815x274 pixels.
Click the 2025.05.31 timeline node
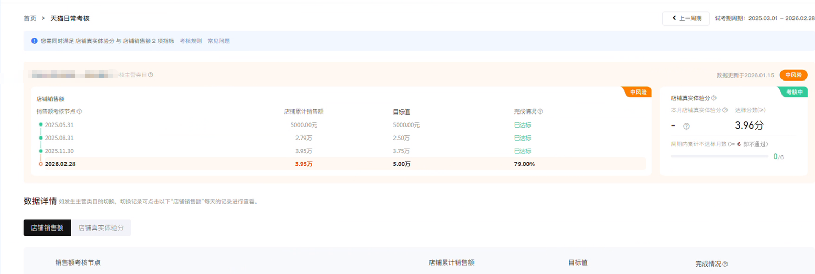(41, 125)
